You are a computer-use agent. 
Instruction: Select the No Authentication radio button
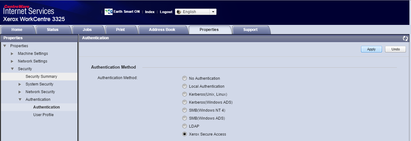(x=185, y=78)
